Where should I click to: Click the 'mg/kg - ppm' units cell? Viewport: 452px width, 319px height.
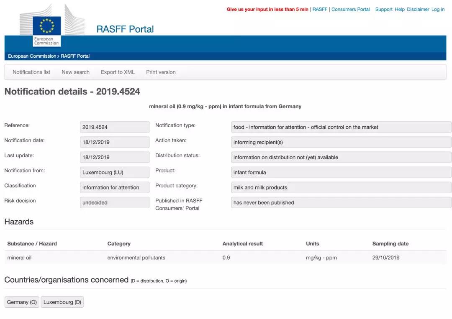coord(321,258)
